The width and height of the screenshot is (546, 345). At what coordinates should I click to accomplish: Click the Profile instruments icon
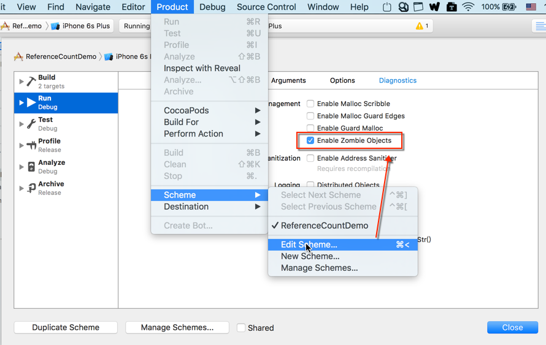31,145
